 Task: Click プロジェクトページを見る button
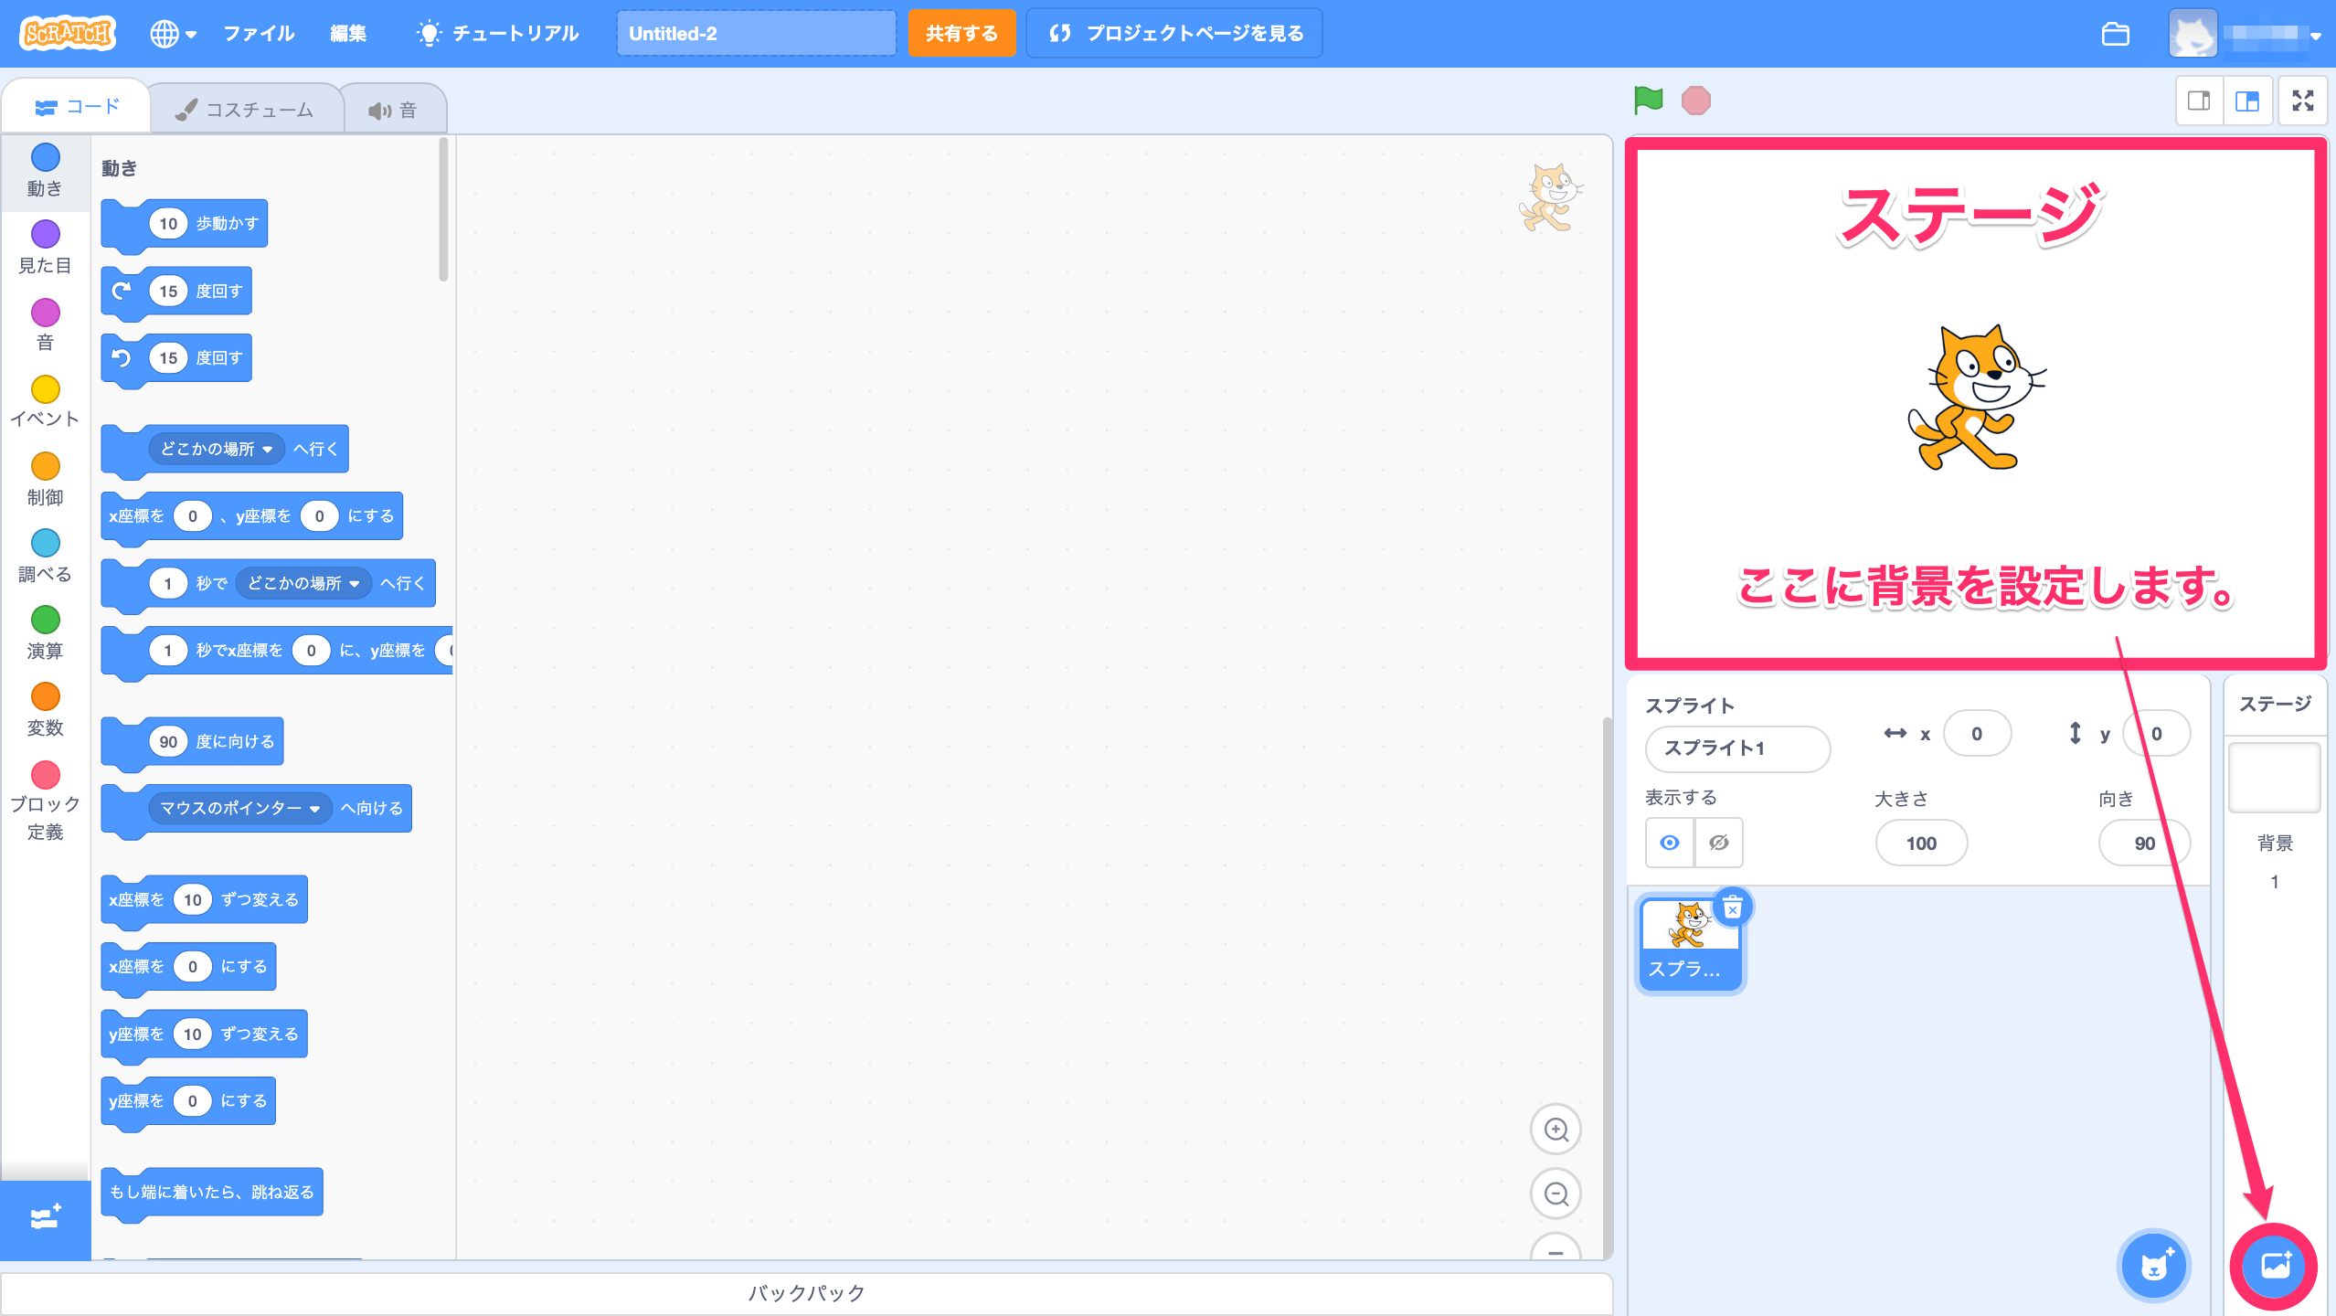pyautogui.click(x=1174, y=34)
